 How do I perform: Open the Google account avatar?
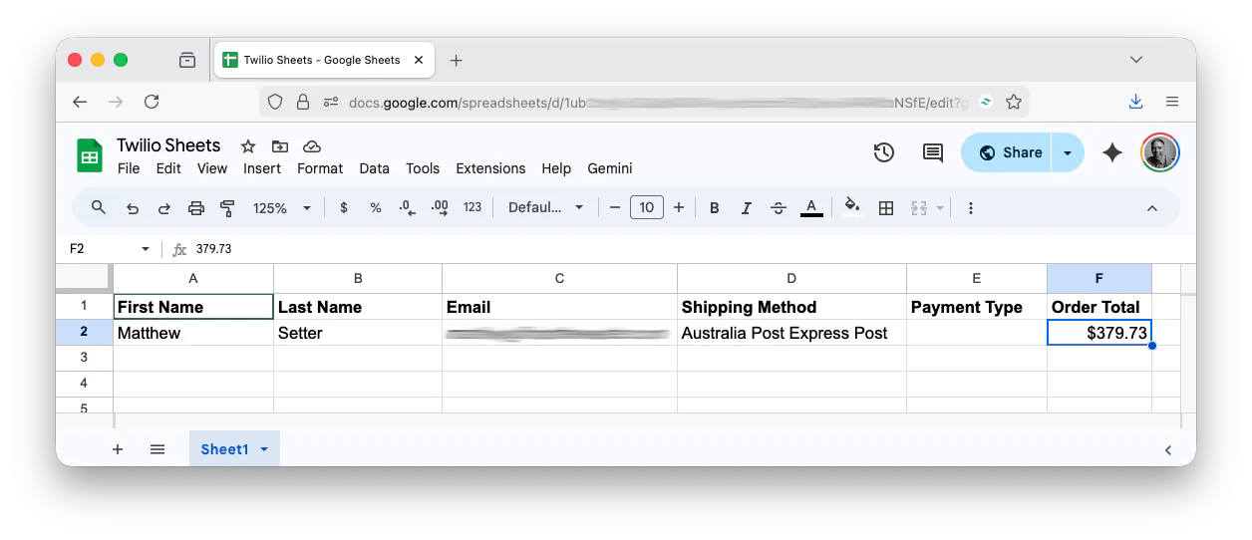(1160, 152)
